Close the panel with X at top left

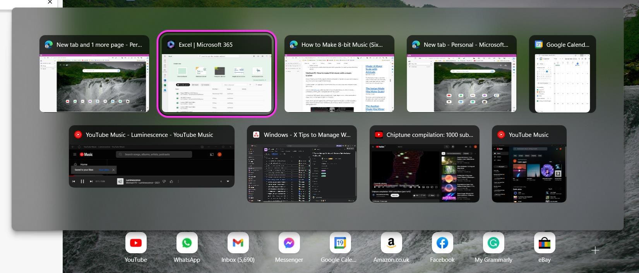(x=50, y=2)
